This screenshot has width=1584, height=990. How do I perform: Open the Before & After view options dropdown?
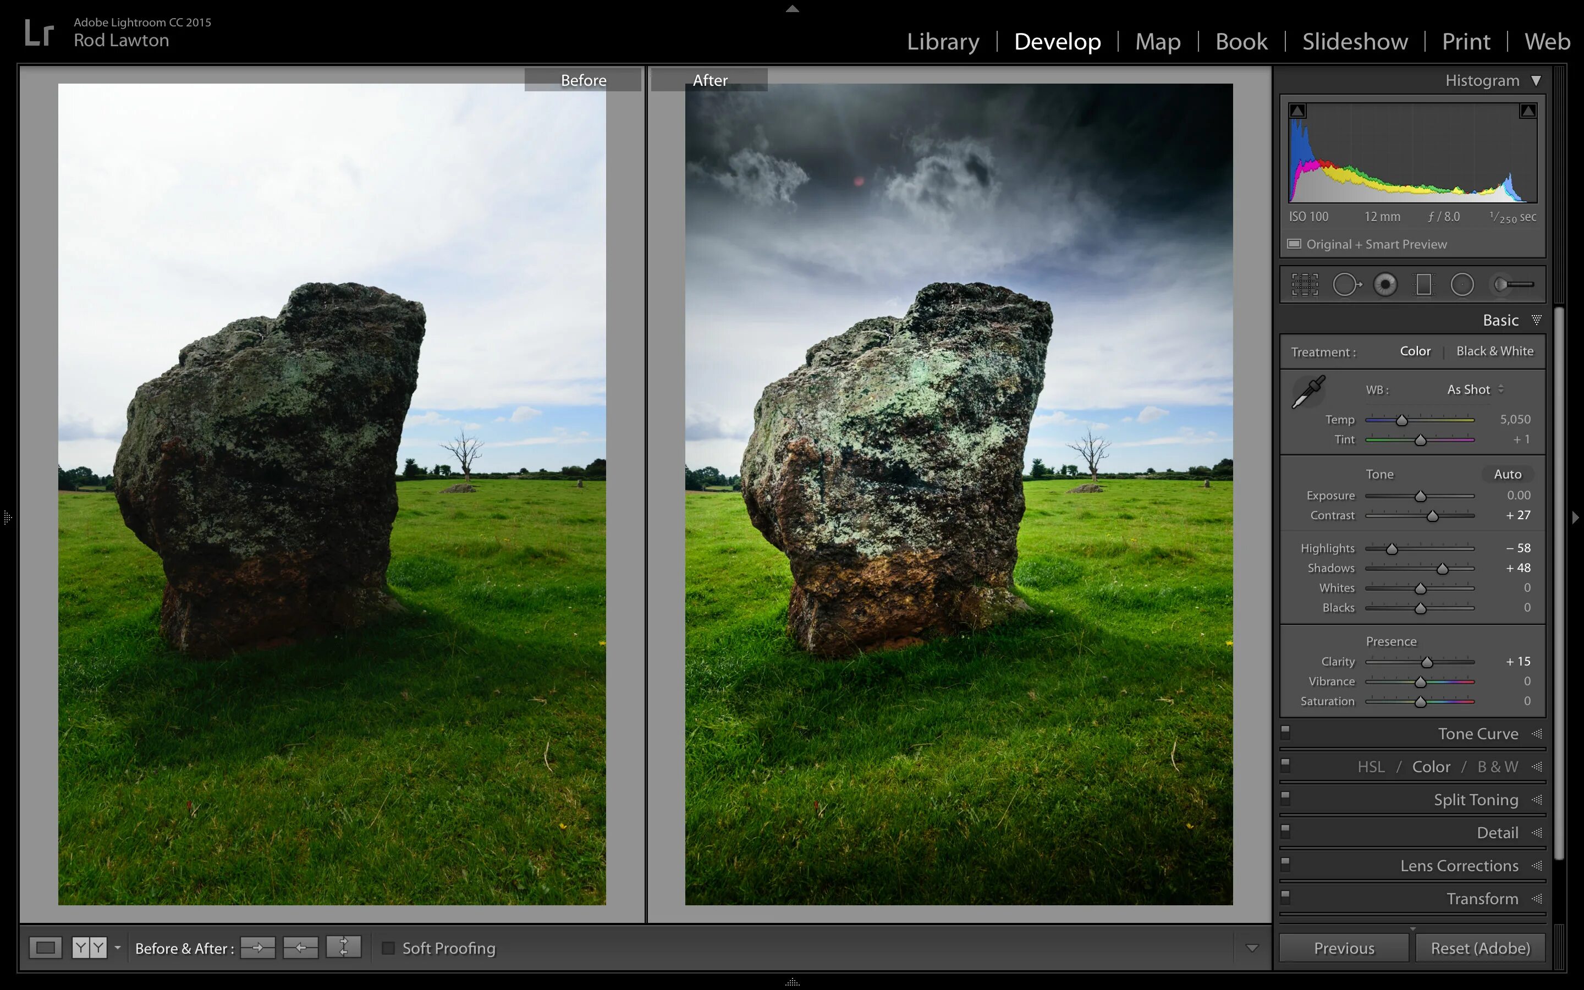click(x=117, y=948)
